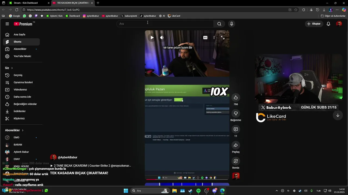This screenshot has width=348, height=195.
Task: Open Geçmiş watch history
Action: [21, 75]
